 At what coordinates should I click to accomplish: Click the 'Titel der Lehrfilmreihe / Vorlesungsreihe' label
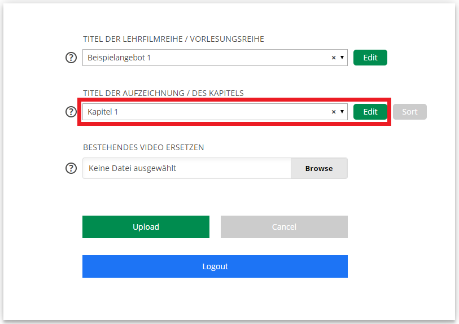173,39
